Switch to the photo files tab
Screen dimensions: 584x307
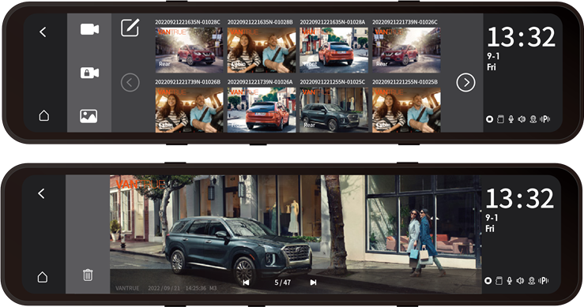[89, 116]
